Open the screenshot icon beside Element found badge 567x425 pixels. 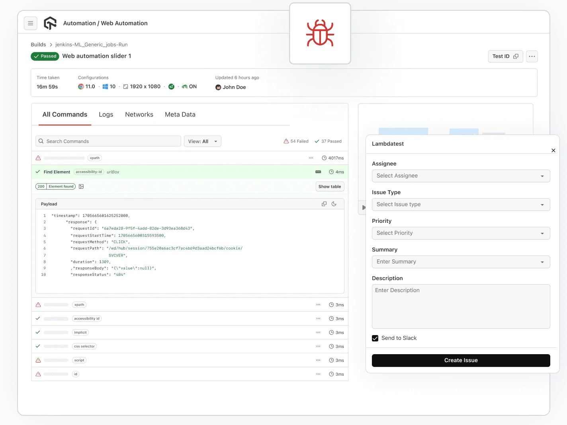(81, 186)
